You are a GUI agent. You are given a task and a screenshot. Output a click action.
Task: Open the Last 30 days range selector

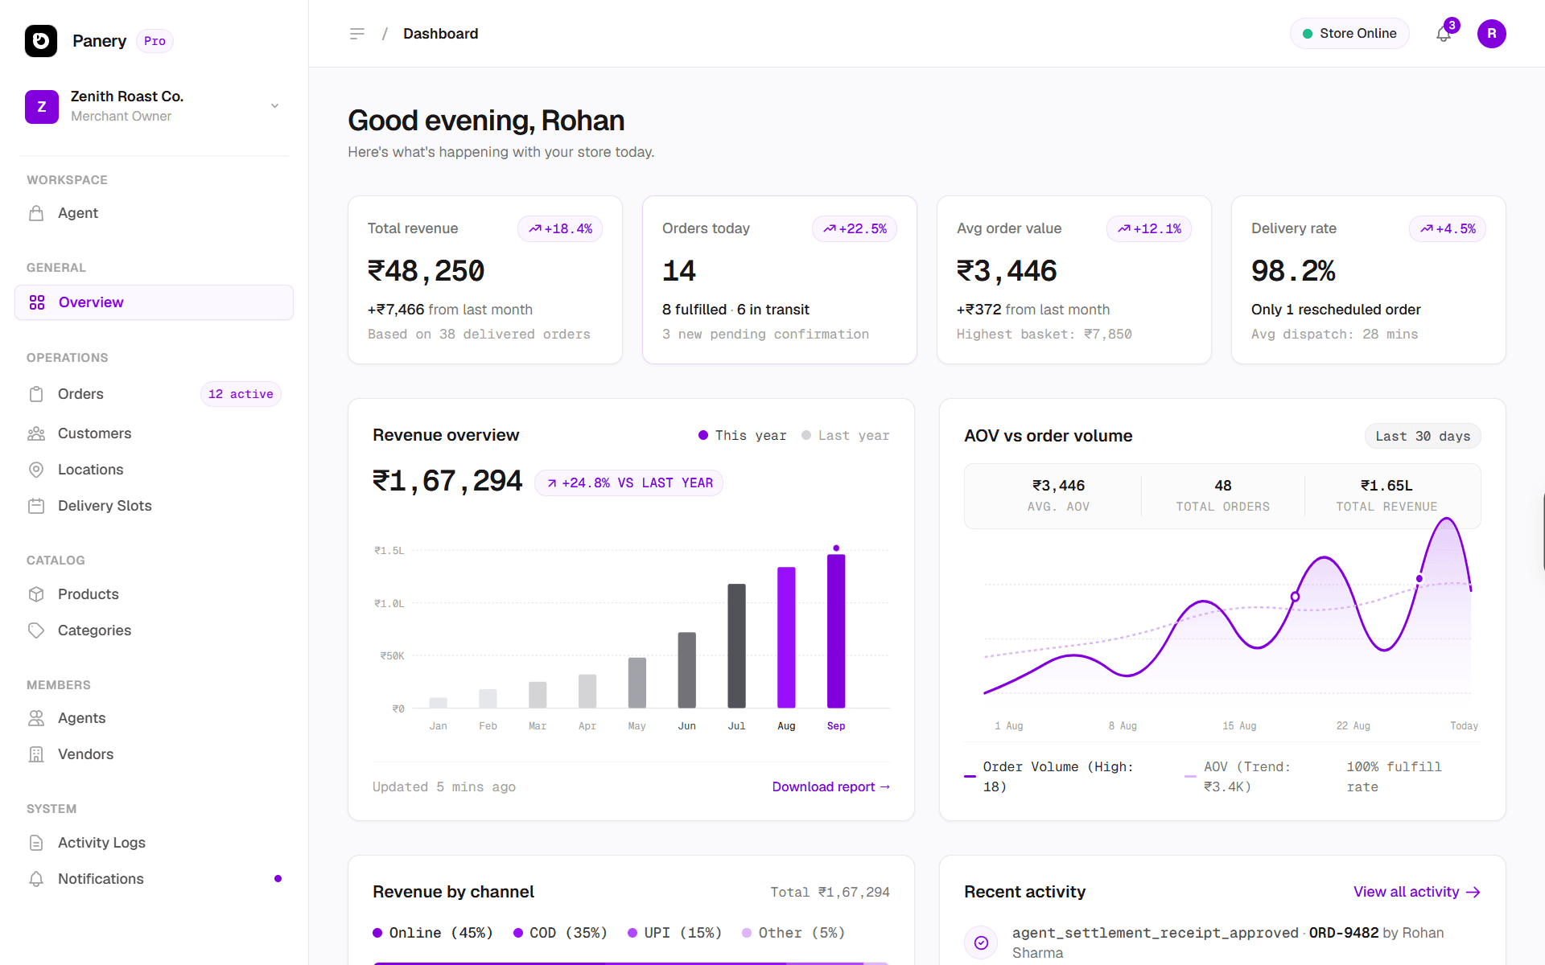1422,436
